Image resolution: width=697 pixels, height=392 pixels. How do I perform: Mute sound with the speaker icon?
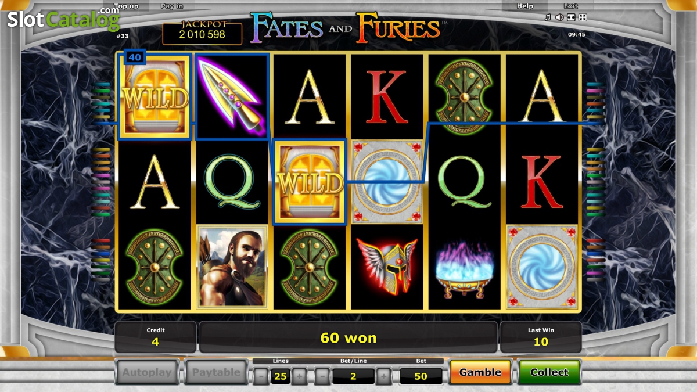[559, 17]
